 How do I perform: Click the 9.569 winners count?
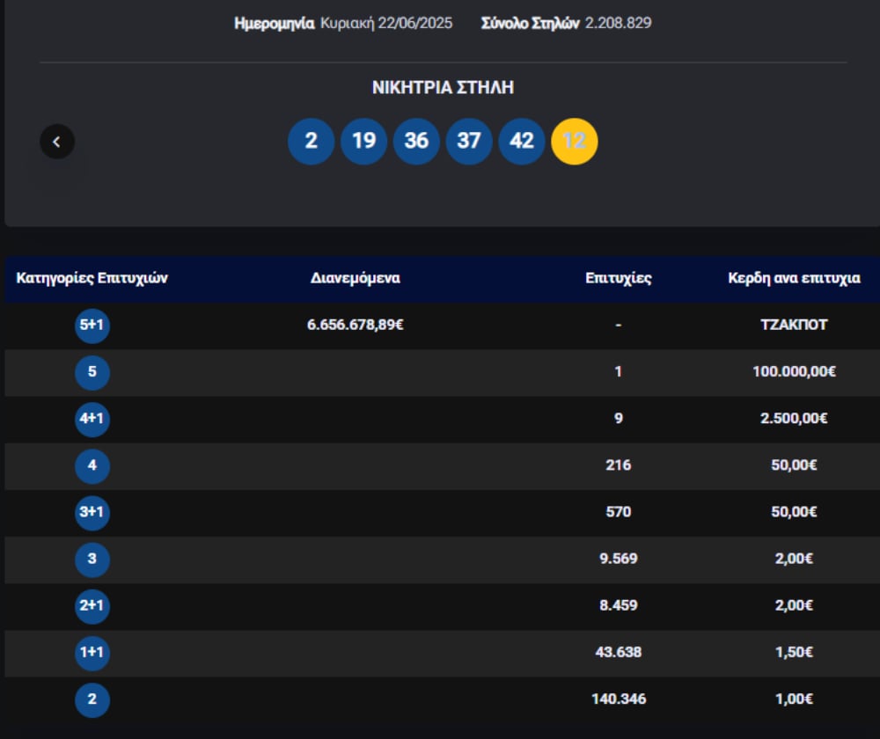point(619,559)
